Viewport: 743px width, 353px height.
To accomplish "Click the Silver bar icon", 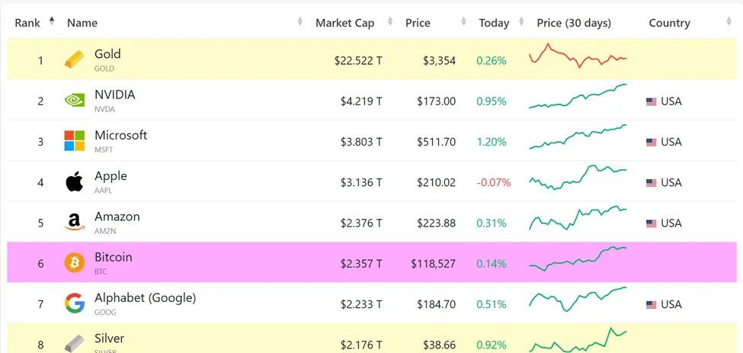I will pyautogui.click(x=74, y=344).
